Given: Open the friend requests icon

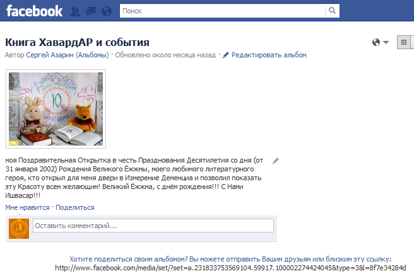Looking at the screenshot, I should pos(75,11).
